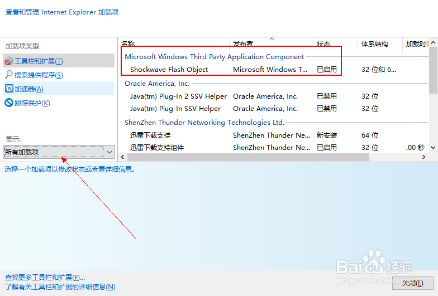Screen dimensions: 438x296
Task: Sort list by 状态 column header
Action: click(x=335, y=43)
